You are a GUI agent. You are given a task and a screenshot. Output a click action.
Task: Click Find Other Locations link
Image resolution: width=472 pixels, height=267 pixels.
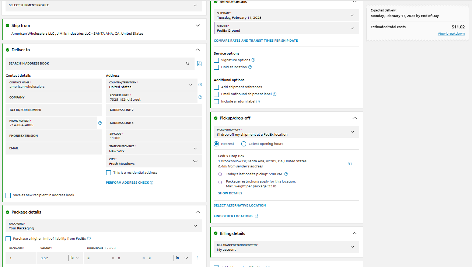tap(233, 216)
